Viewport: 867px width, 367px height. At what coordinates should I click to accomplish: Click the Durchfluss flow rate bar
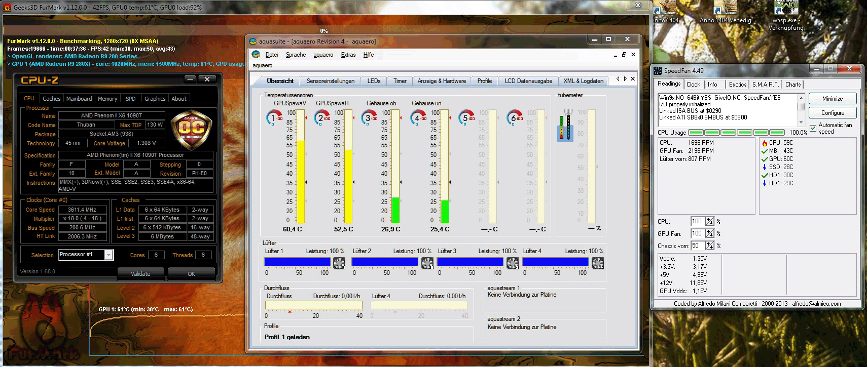[x=314, y=305]
